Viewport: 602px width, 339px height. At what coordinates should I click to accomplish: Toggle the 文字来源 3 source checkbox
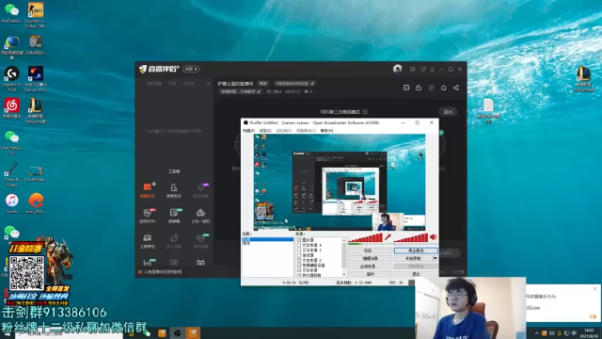[x=299, y=250]
